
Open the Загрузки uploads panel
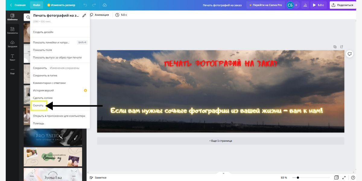pos(12,44)
